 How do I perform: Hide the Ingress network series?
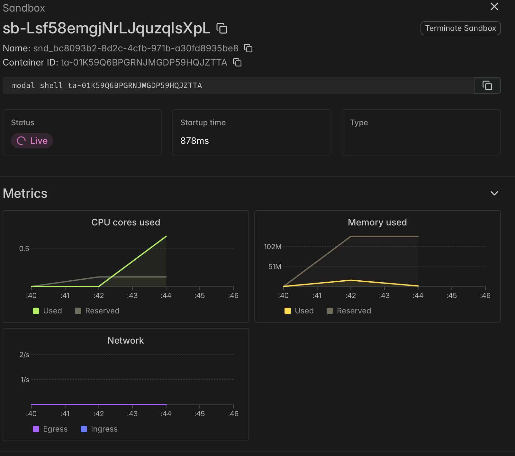tap(99, 429)
